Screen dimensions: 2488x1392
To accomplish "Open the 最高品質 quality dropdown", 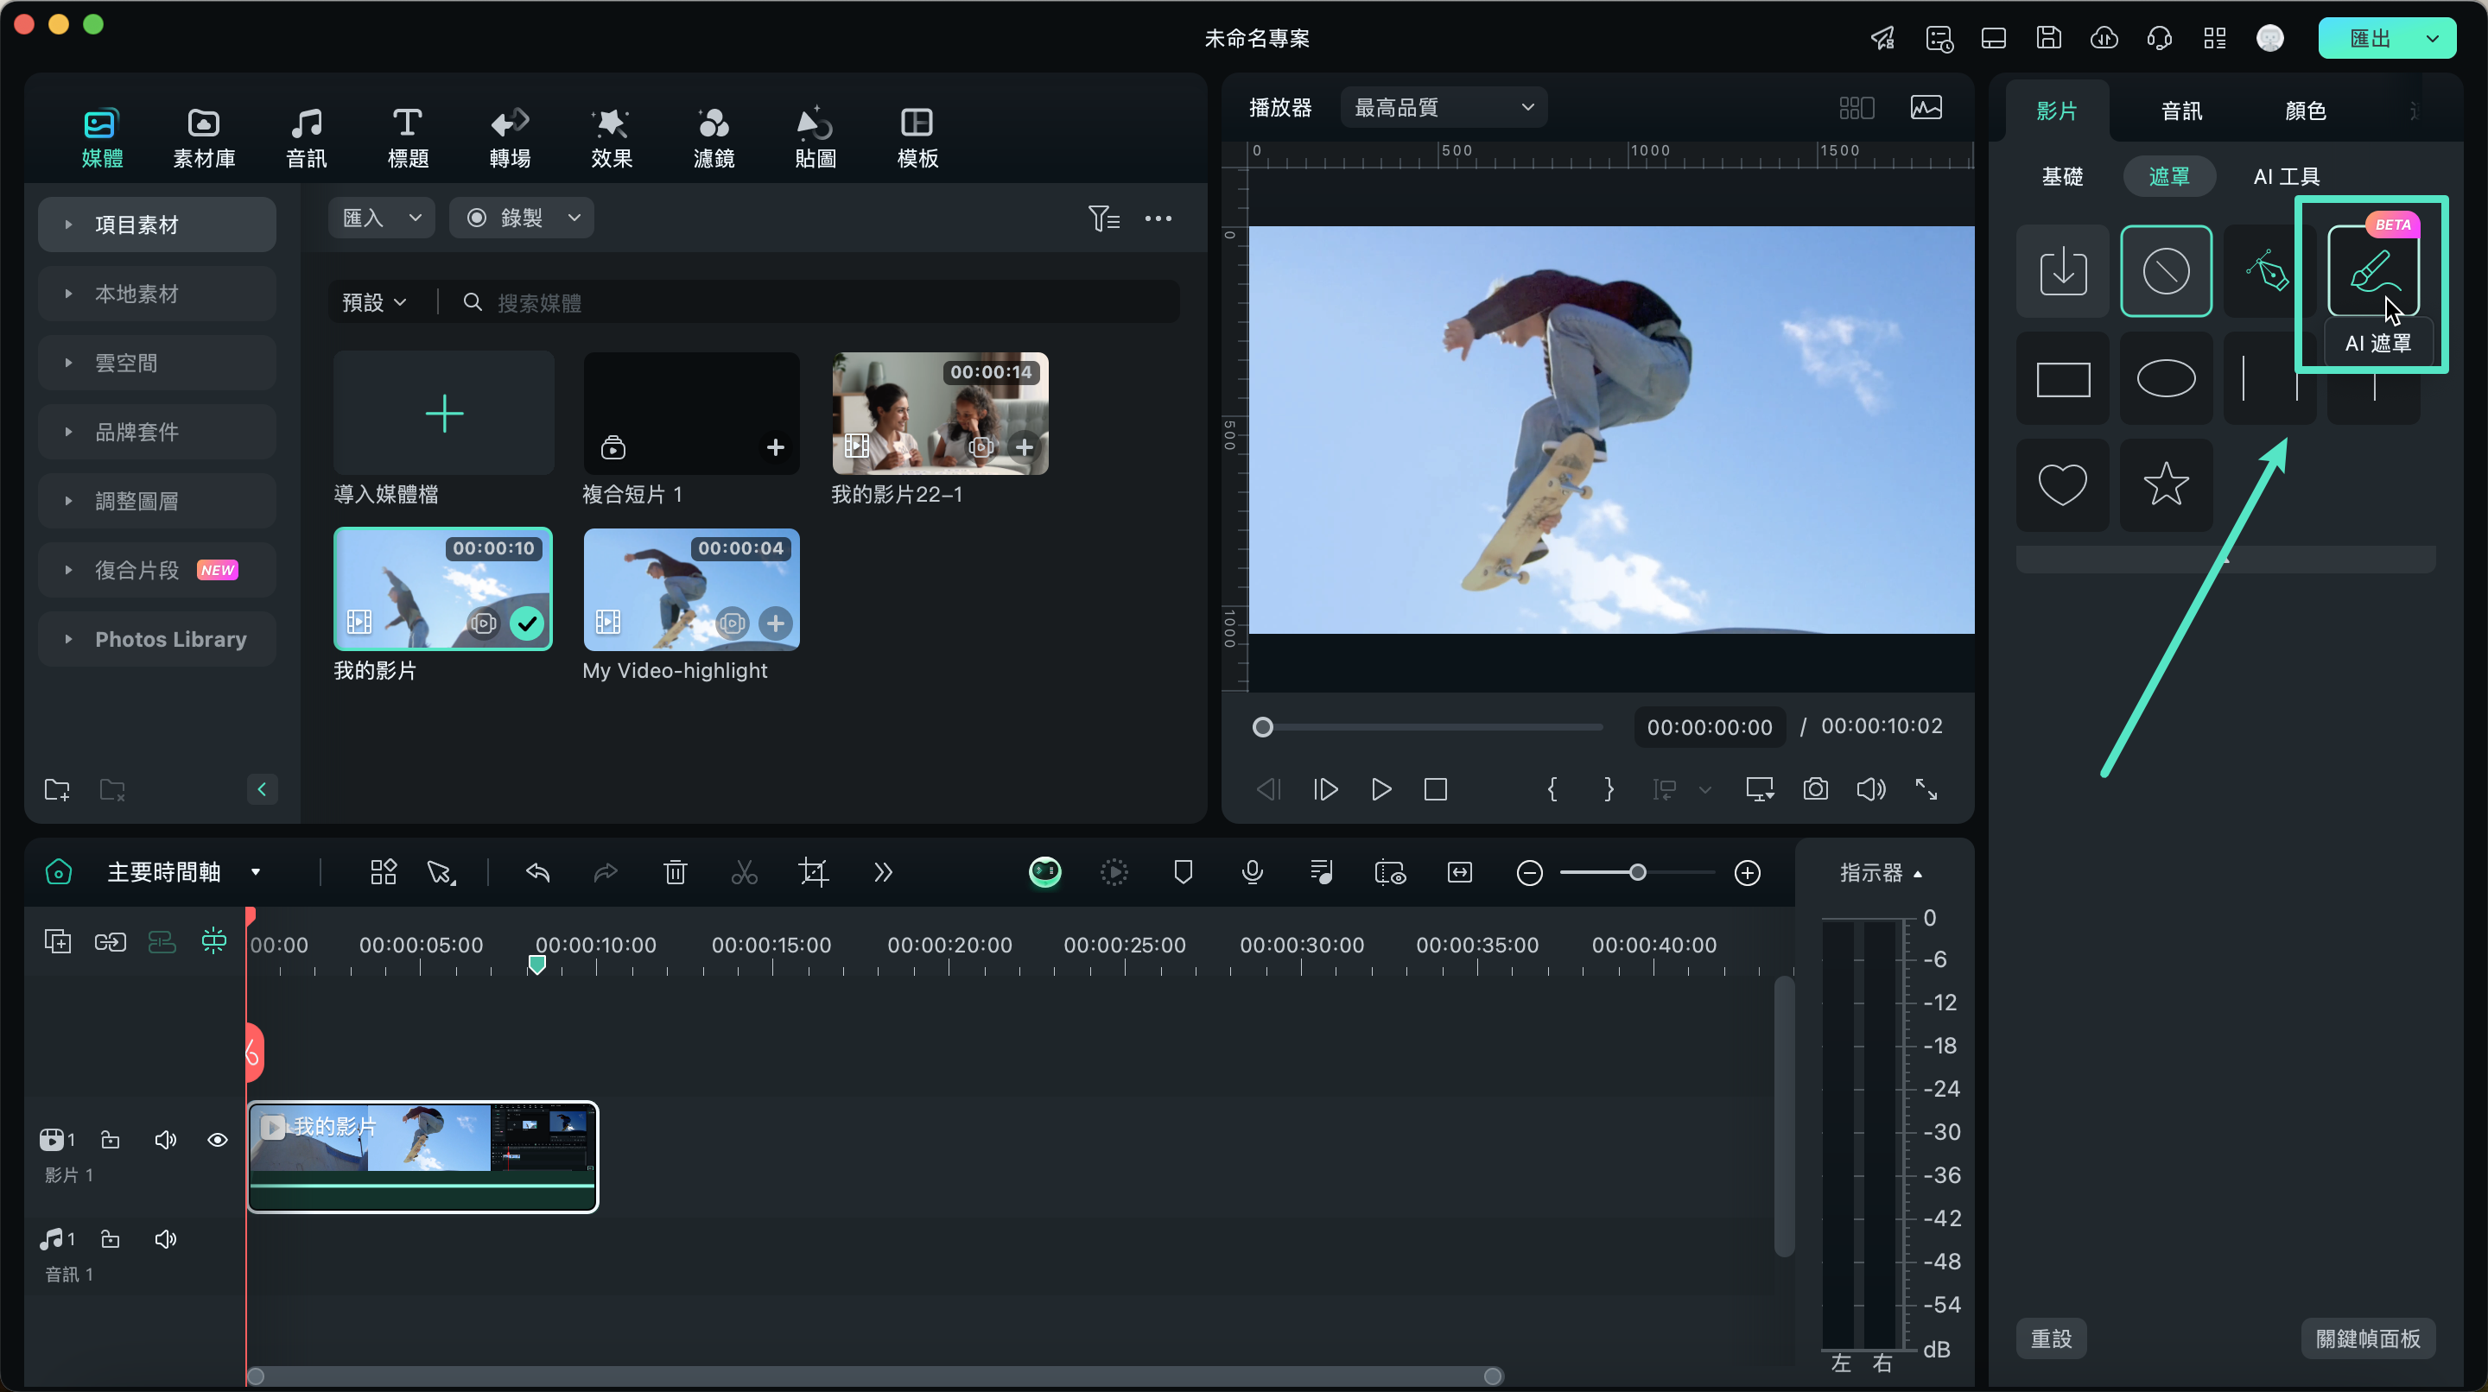I will [x=1443, y=107].
